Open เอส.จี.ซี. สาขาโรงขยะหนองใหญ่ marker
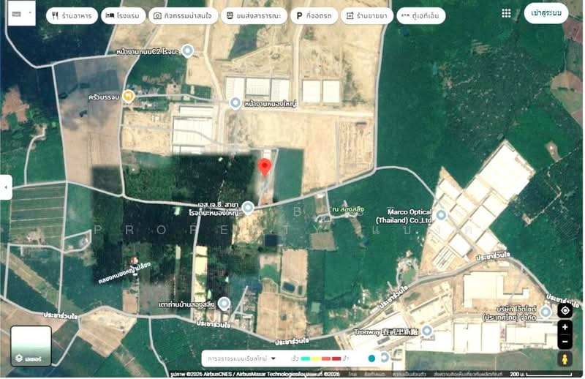 tap(248, 208)
